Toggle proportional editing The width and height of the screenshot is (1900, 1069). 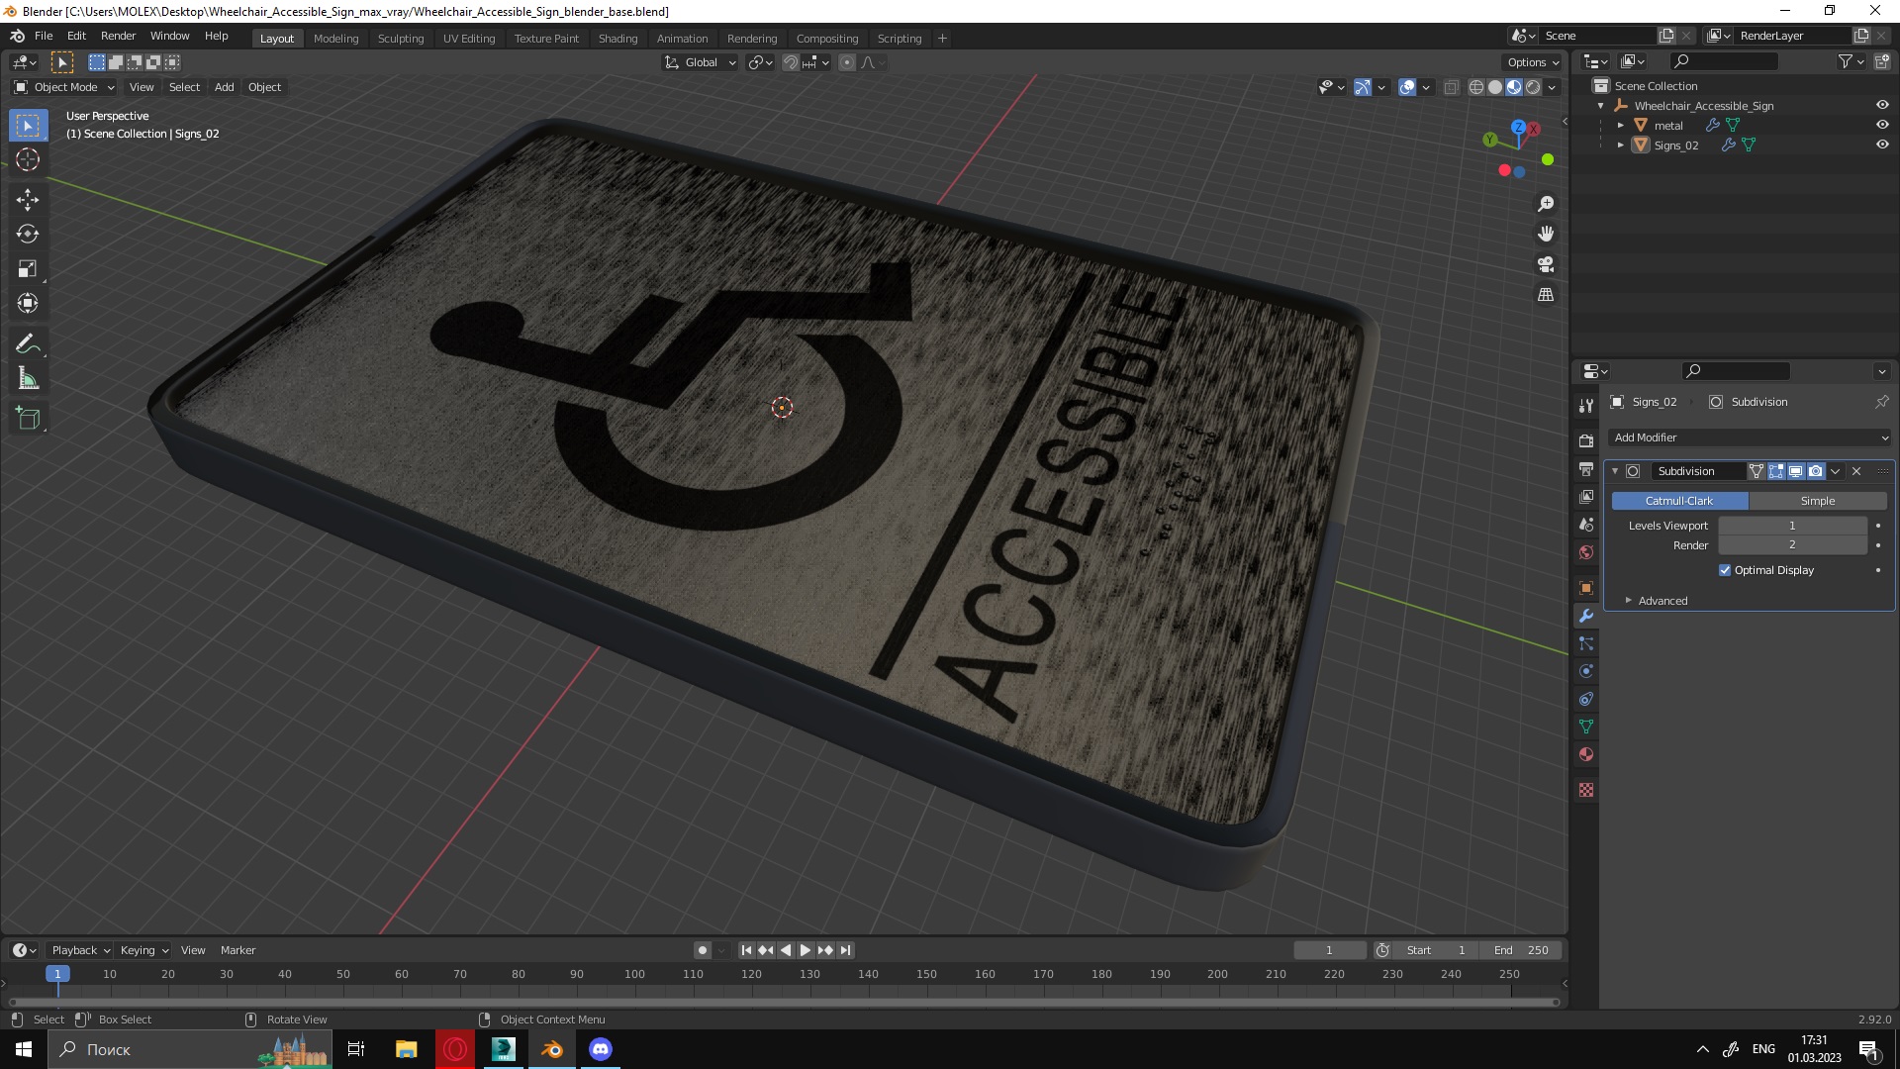pos(847,62)
